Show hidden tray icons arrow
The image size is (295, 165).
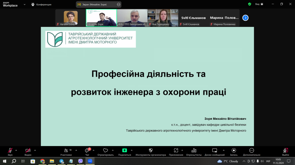pyautogui.click(x=244, y=161)
